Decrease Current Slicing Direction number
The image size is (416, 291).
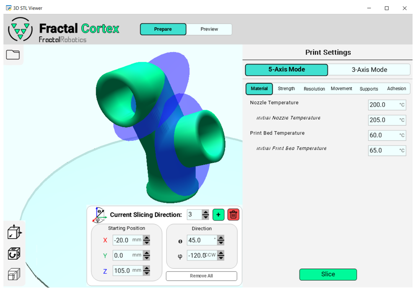(x=205, y=217)
